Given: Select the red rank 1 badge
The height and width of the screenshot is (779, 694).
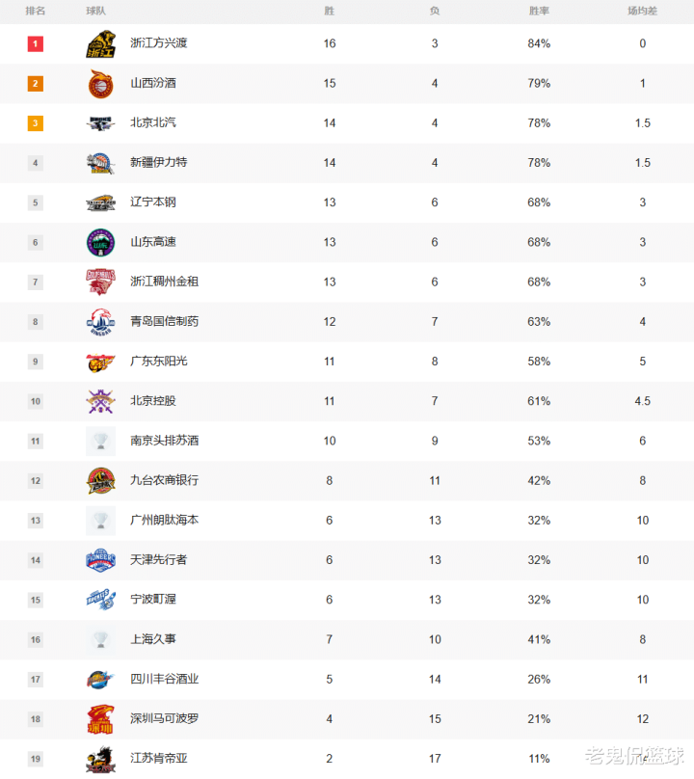Looking at the screenshot, I should click(x=36, y=43).
